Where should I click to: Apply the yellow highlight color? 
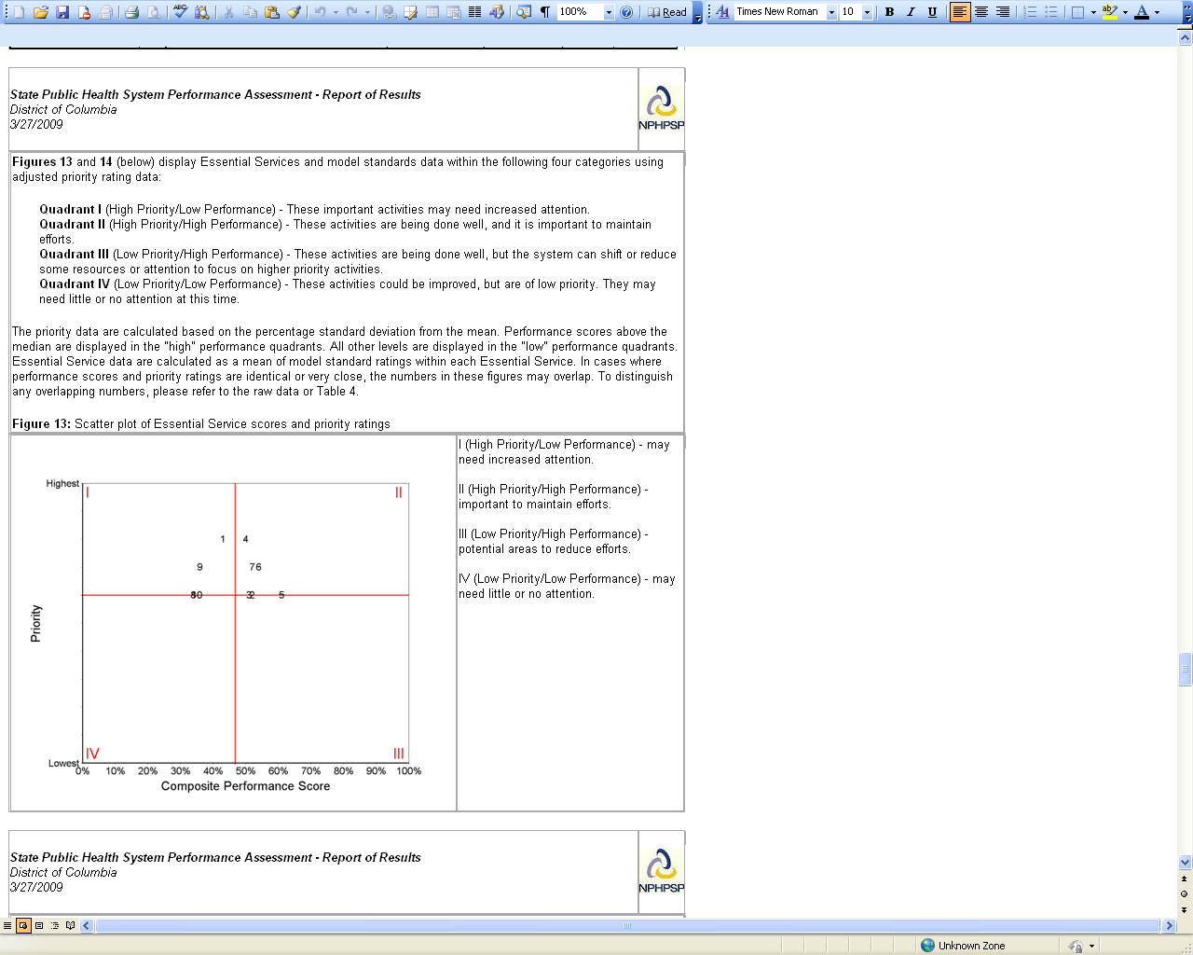(1109, 12)
